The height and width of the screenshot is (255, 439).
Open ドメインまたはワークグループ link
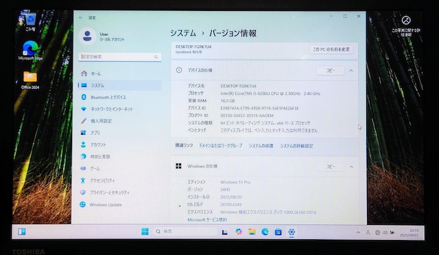coord(221,146)
